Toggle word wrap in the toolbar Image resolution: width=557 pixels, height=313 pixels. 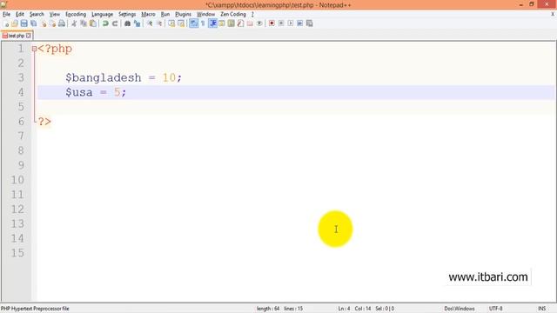pyautogui.click(x=193, y=23)
